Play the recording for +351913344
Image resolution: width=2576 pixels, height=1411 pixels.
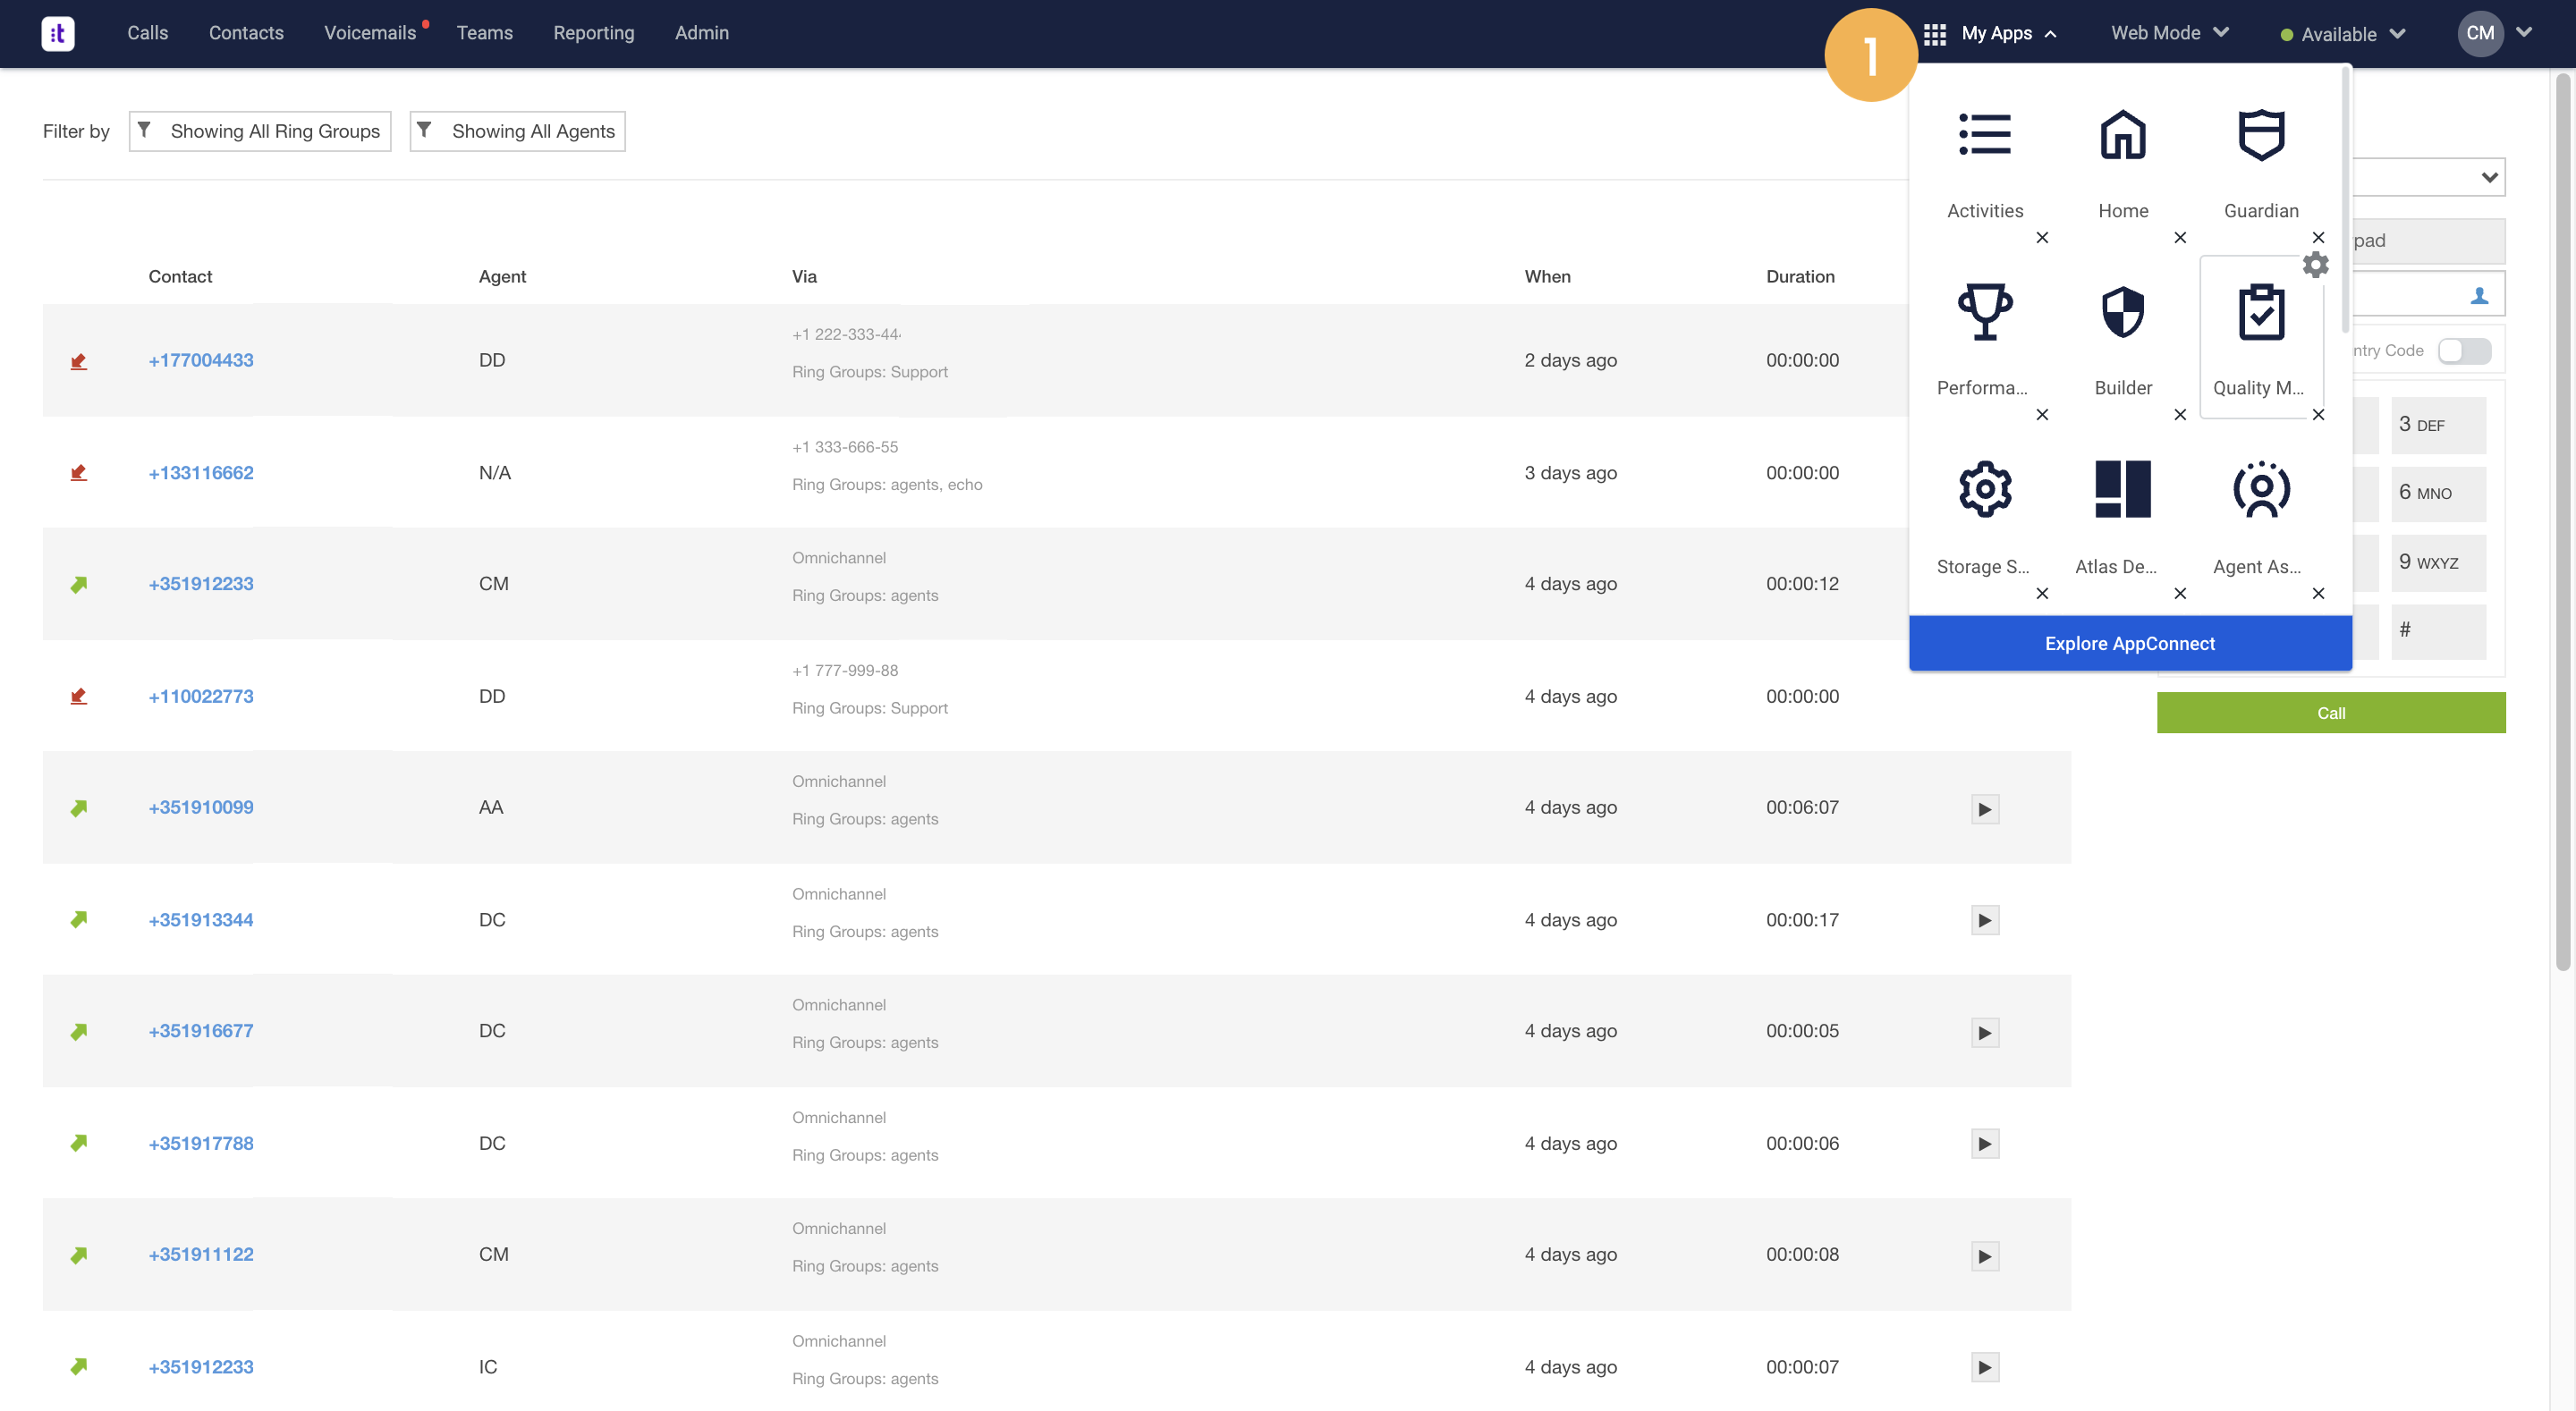[x=1984, y=920]
